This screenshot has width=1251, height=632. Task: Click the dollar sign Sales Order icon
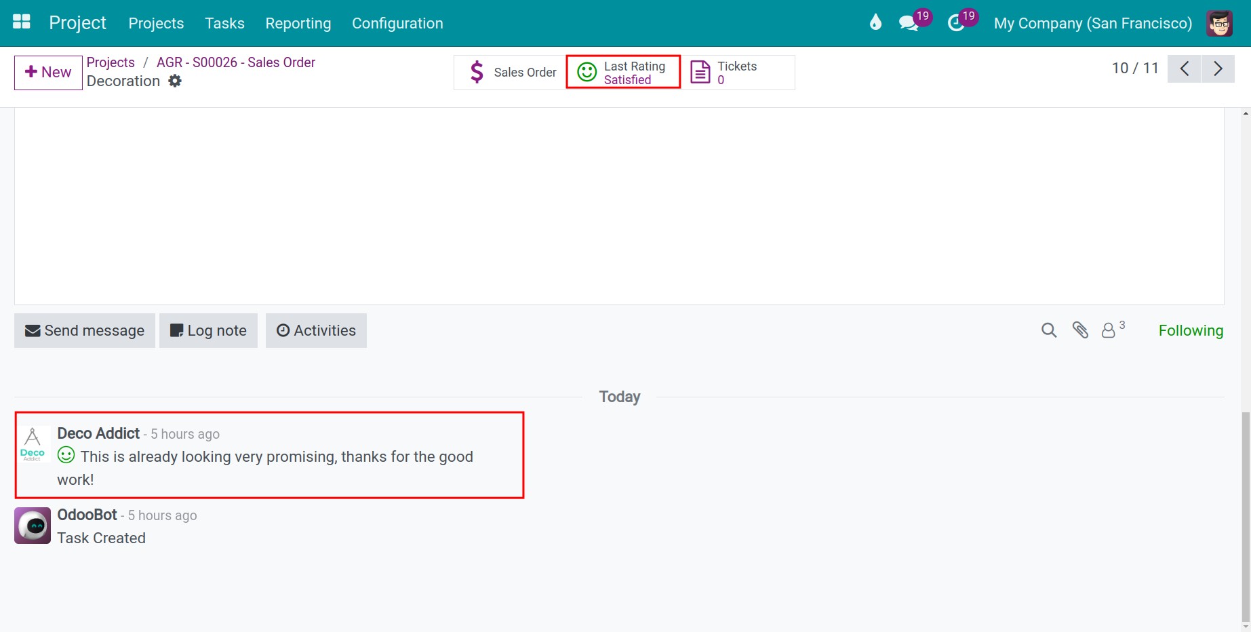477,72
